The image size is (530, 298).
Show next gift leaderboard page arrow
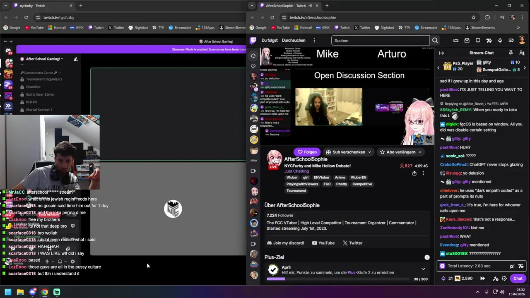[x=525, y=68]
